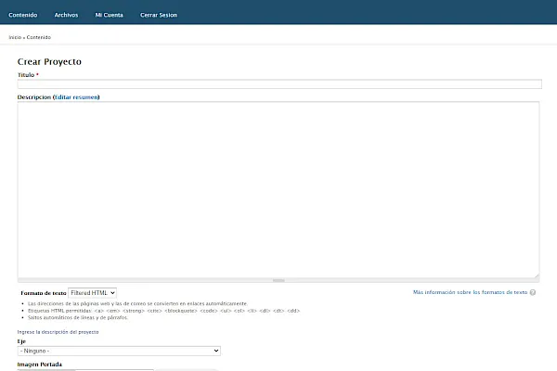Go to Mi Cuenta
This screenshot has height=371, width=557.
click(x=109, y=15)
